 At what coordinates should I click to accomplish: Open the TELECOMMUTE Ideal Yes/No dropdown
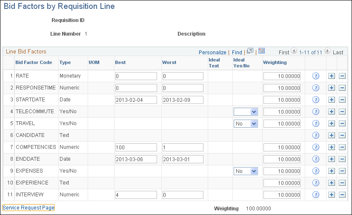pyautogui.click(x=246, y=112)
